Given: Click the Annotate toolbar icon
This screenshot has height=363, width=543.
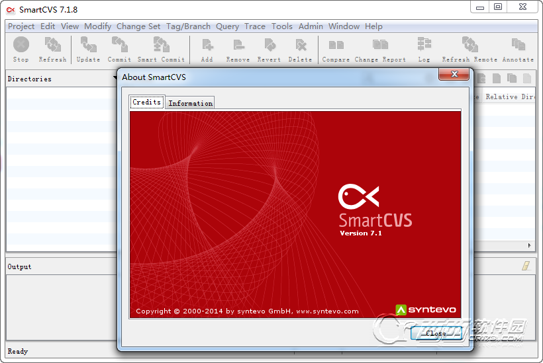Looking at the screenshot, I should [x=518, y=45].
